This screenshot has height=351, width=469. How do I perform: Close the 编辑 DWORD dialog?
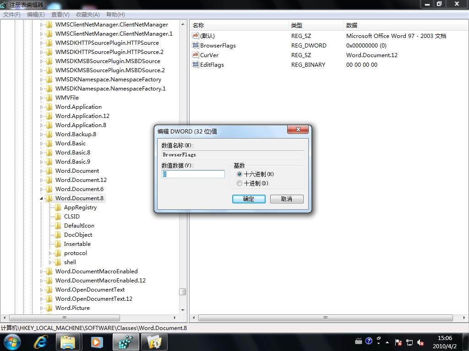(298, 129)
